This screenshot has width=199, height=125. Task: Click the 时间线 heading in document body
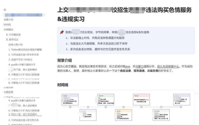(x=63, y=85)
